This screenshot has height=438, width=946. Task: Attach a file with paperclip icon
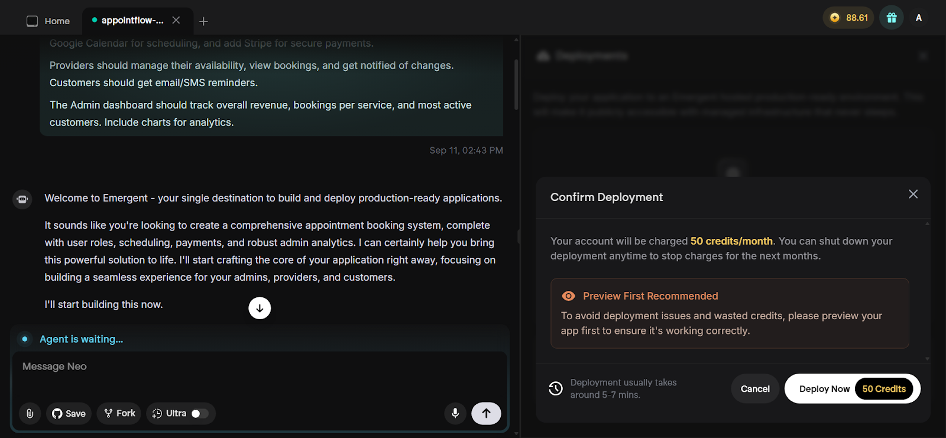click(x=30, y=413)
